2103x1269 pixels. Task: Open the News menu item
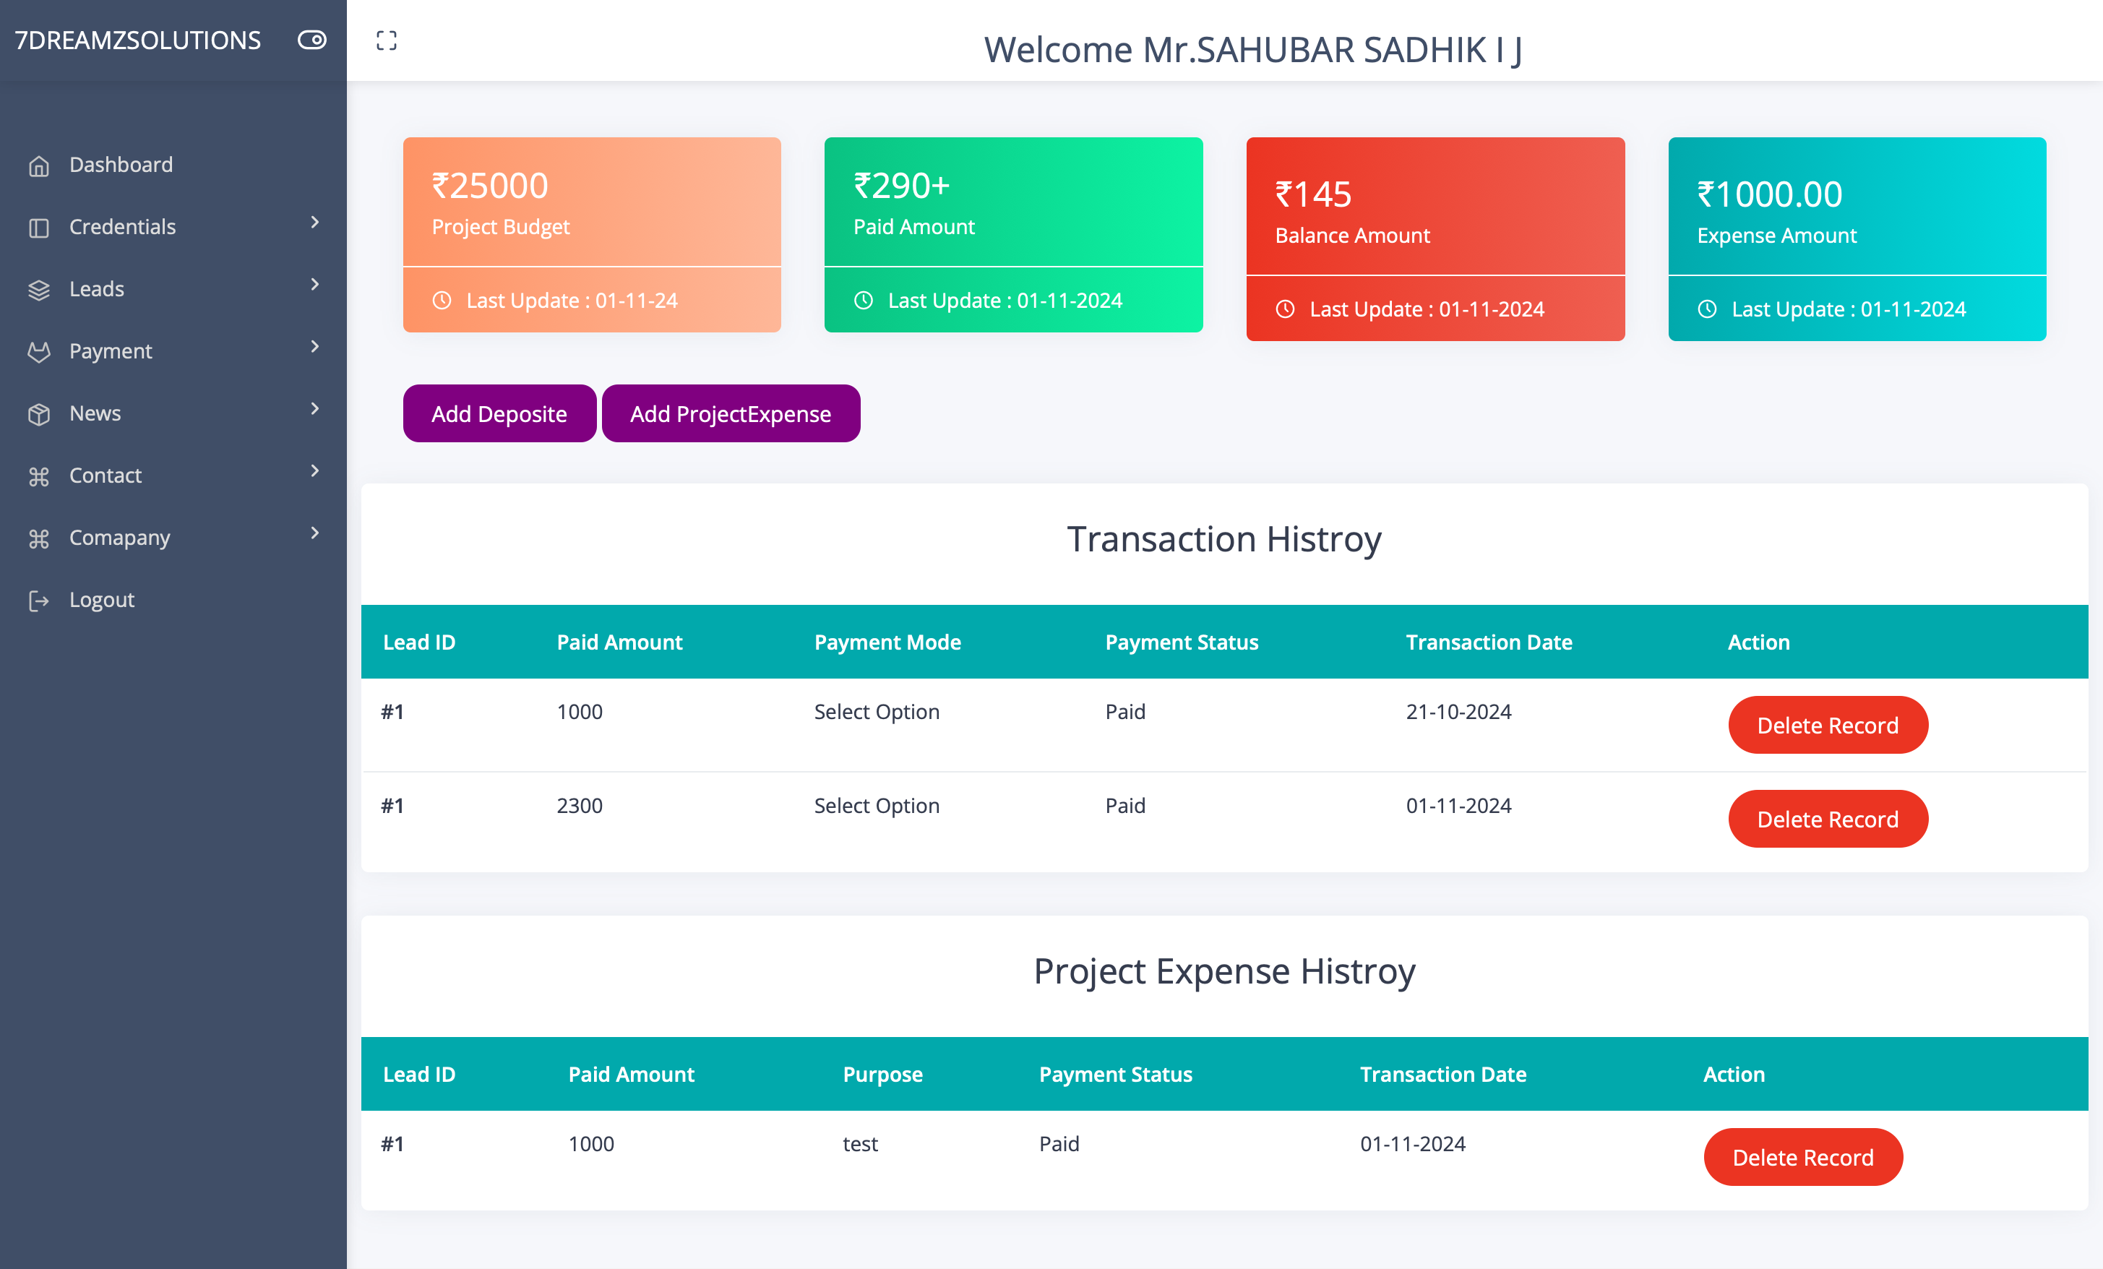95,413
